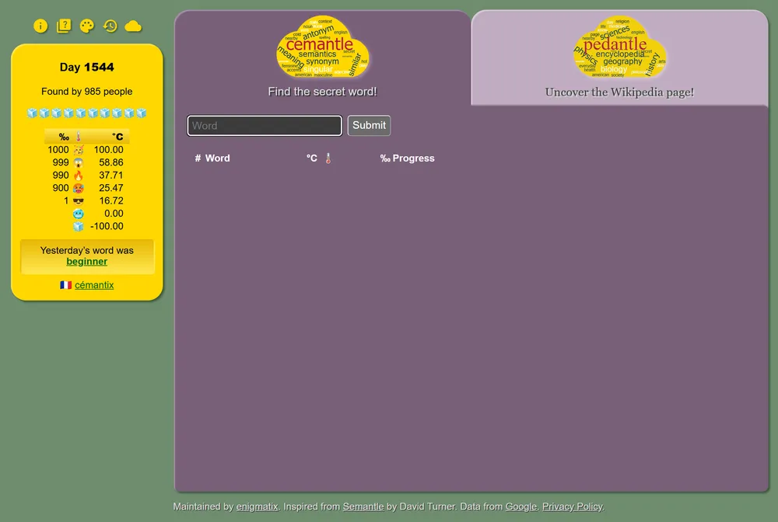The width and height of the screenshot is (778, 522).
Task: Open the Google data link
Action: click(x=521, y=506)
